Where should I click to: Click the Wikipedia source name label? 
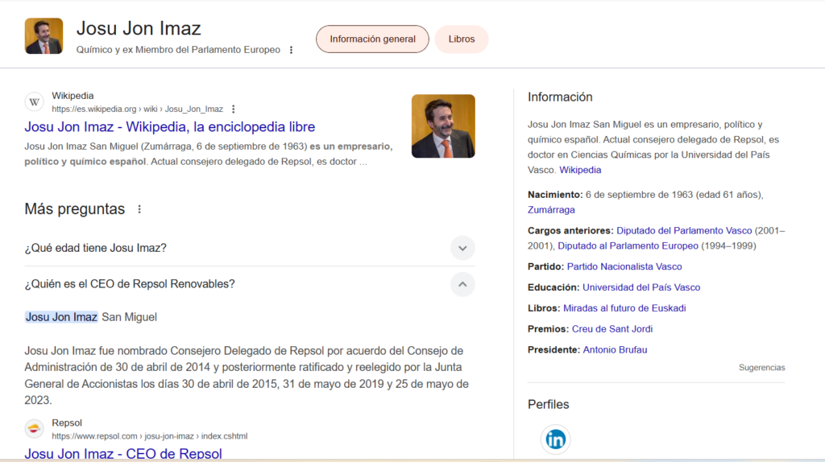(x=73, y=96)
